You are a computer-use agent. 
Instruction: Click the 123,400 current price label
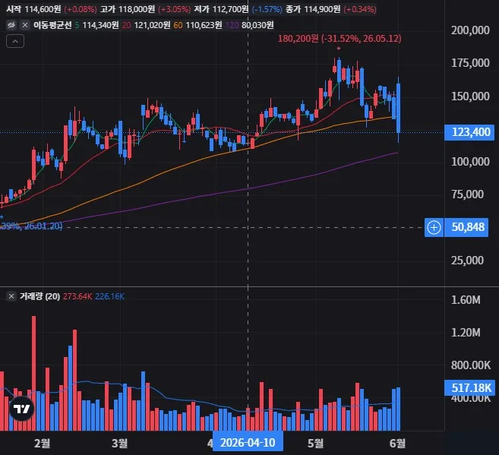click(x=469, y=132)
